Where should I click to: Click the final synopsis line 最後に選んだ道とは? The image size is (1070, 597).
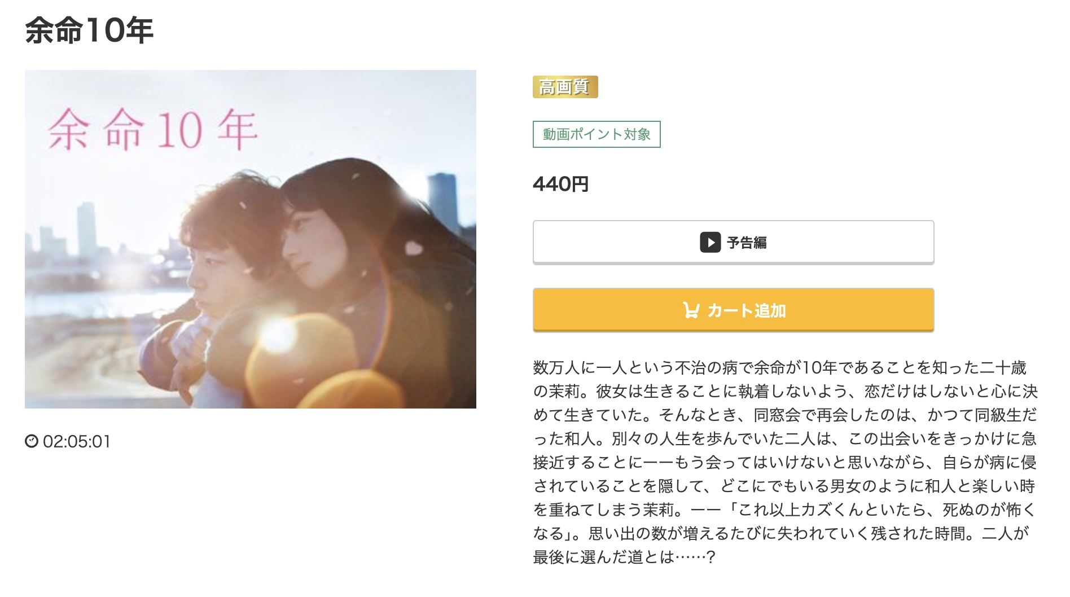(x=624, y=558)
